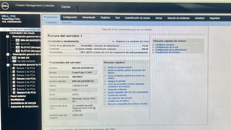The height and width of the screenshot is (130, 231).
Task: Click Iniciar la consola remota
Action: click(x=120, y=67)
